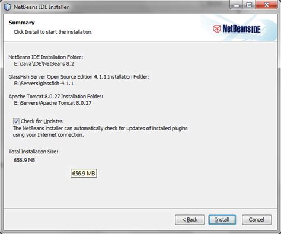The height and width of the screenshot is (234, 281).
Task: Toggle the Check for Updates checkbox
Action: coord(16,121)
